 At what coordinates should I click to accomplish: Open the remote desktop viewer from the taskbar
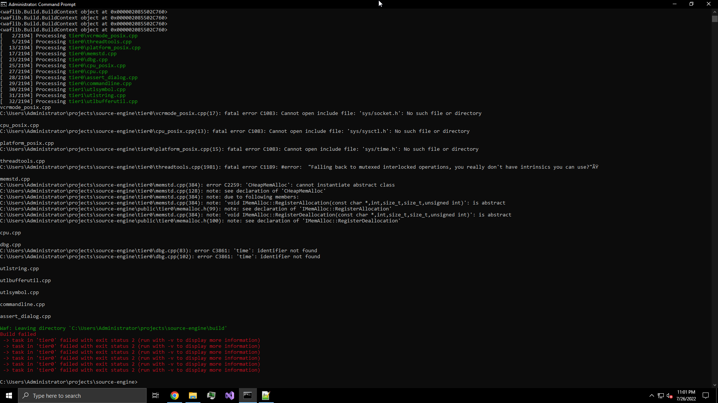pyautogui.click(x=211, y=396)
